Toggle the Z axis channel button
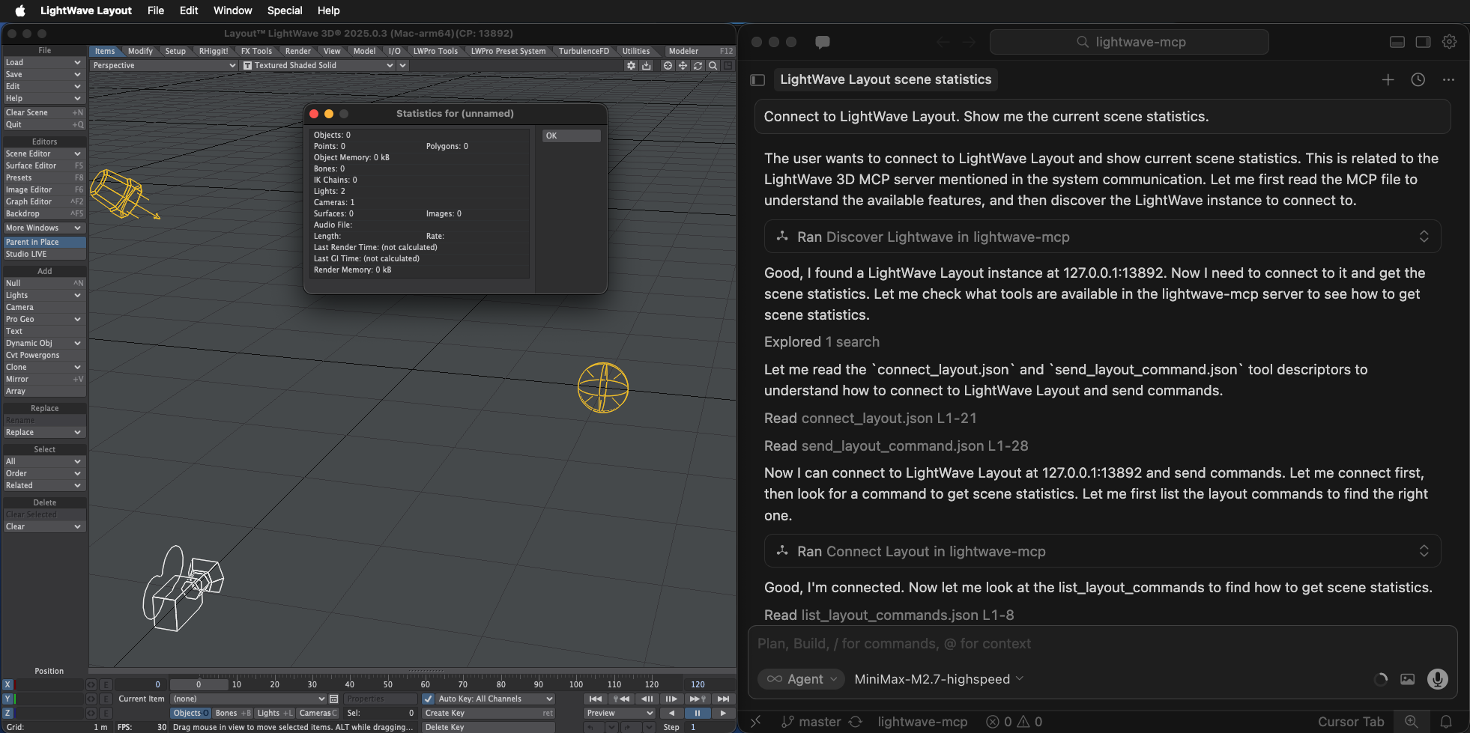The image size is (1470, 733). pyautogui.click(x=7, y=713)
